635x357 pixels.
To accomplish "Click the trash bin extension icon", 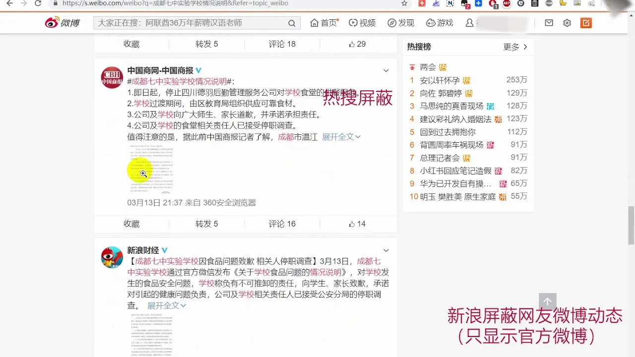I will pyautogui.click(x=535, y=3).
